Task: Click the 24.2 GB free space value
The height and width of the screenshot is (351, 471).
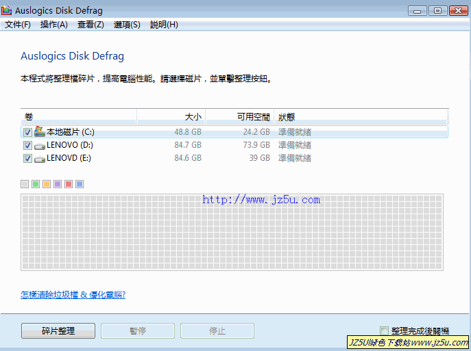Action: 256,132
